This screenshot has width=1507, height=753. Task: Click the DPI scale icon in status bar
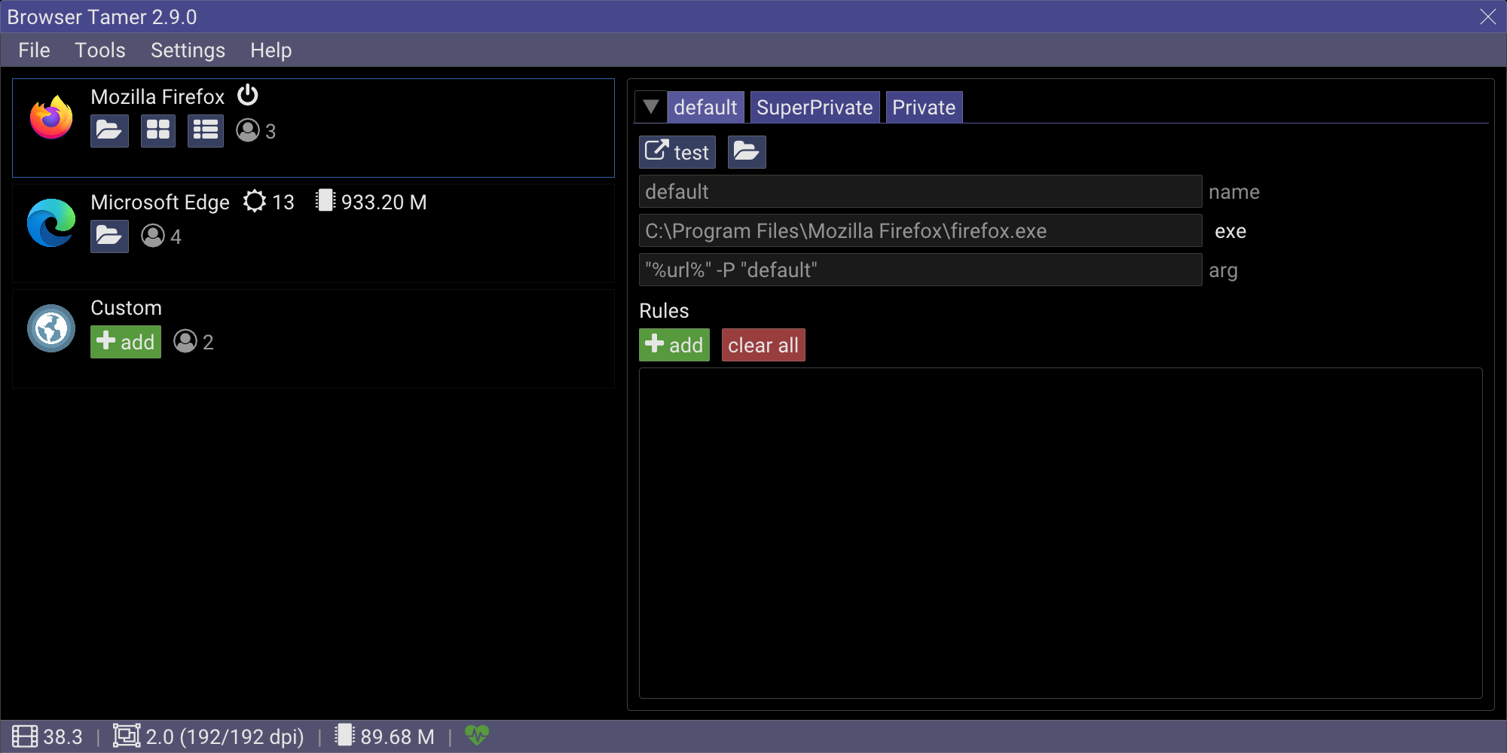coord(127,736)
